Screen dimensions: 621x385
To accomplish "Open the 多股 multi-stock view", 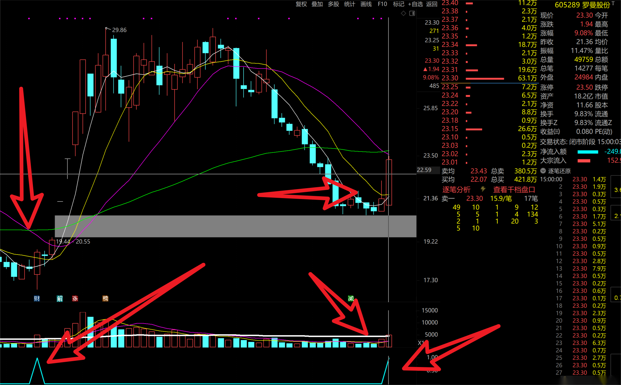I will pyautogui.click(x=333, y=4).
